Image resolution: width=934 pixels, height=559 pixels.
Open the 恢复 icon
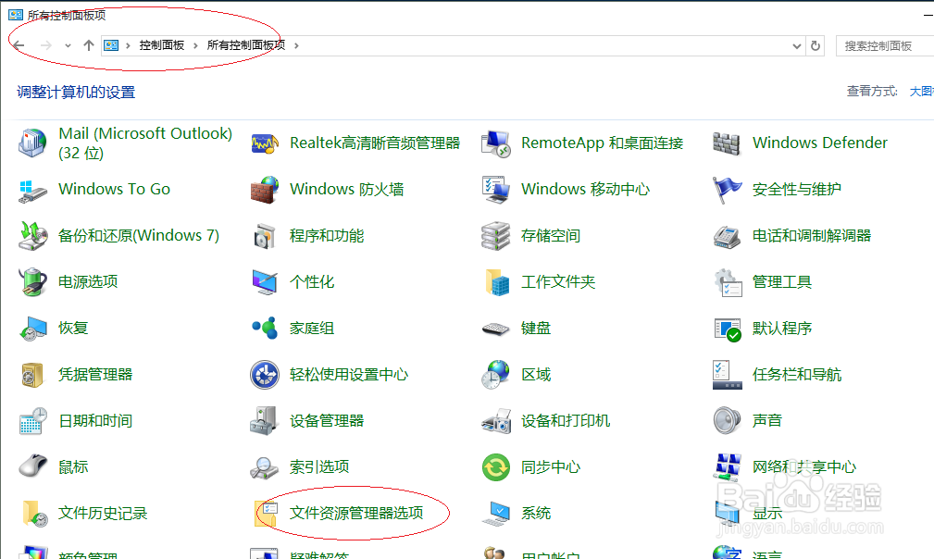tap(32, 329)
